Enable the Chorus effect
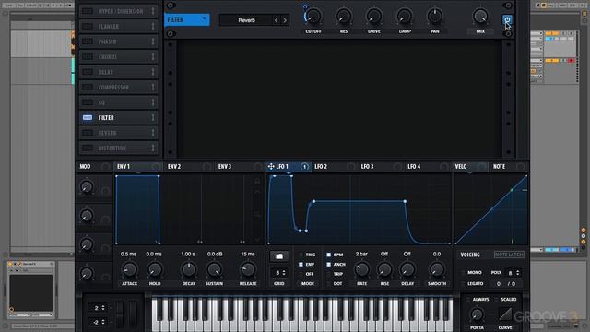Viewport: 590px width, 332px height. [88, 57]
